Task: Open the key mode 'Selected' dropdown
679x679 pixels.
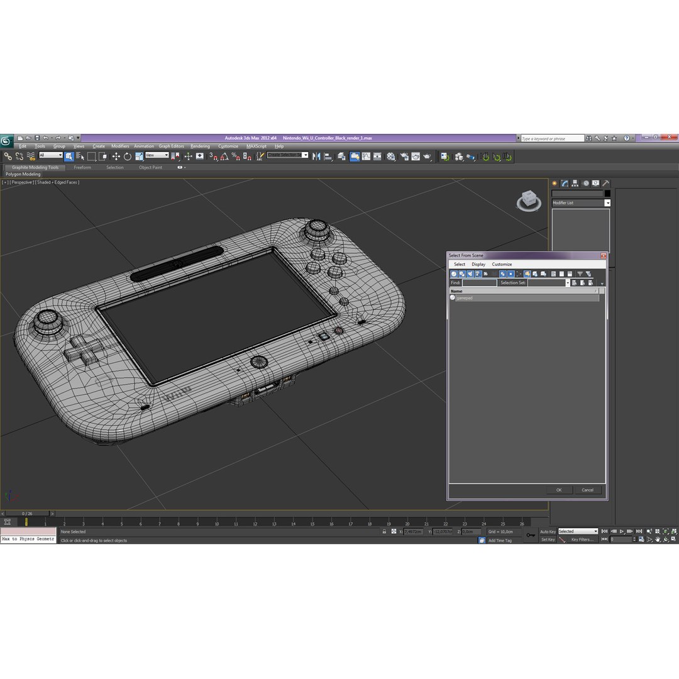Action: click(578, 531)
